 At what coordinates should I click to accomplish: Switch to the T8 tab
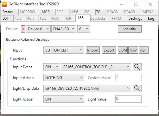click(101, 12)
